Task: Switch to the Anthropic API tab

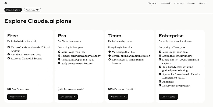Action: click(x=33, y=10)
